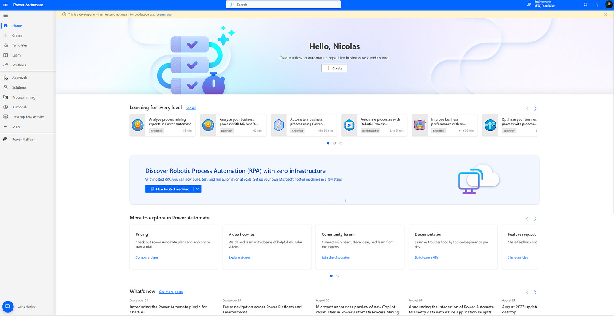This screenshot has width=614, height=316.
Task: Open the Ask a chatbot icon
Action: pyautogui.click(x=8, y=307)
